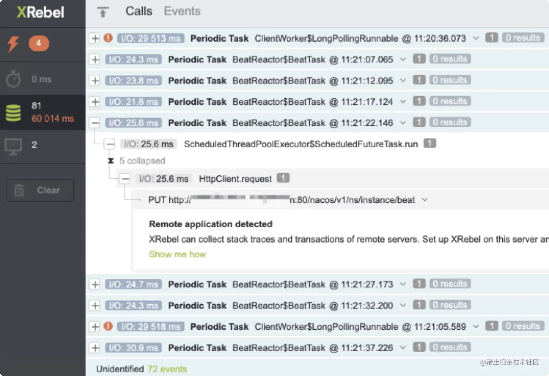Open dropdown chevron after 11:21:22.146
The width and height of the screenshot is (549, 376).
tap(403, 123)
